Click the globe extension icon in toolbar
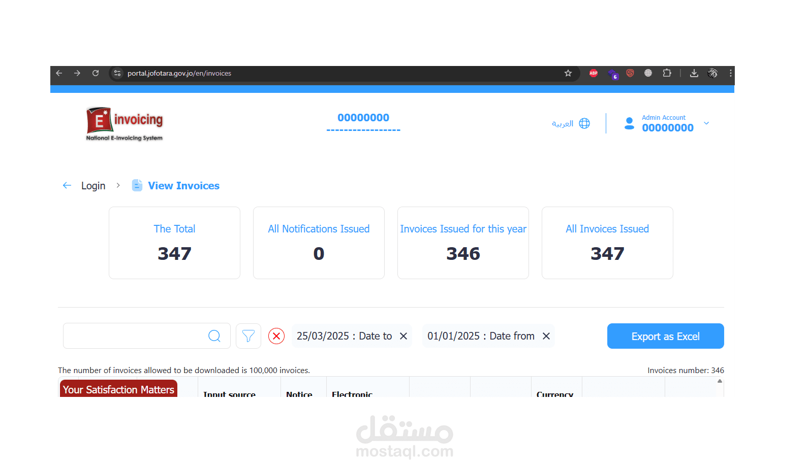Image resolution: width=810 pixels, height=469 pixels. (x=648, y=73)
